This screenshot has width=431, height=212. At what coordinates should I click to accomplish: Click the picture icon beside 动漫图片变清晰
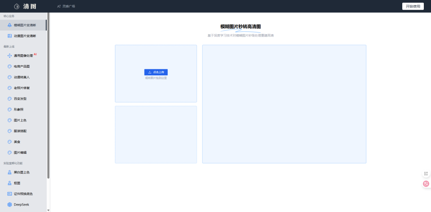tap(10, 36)
